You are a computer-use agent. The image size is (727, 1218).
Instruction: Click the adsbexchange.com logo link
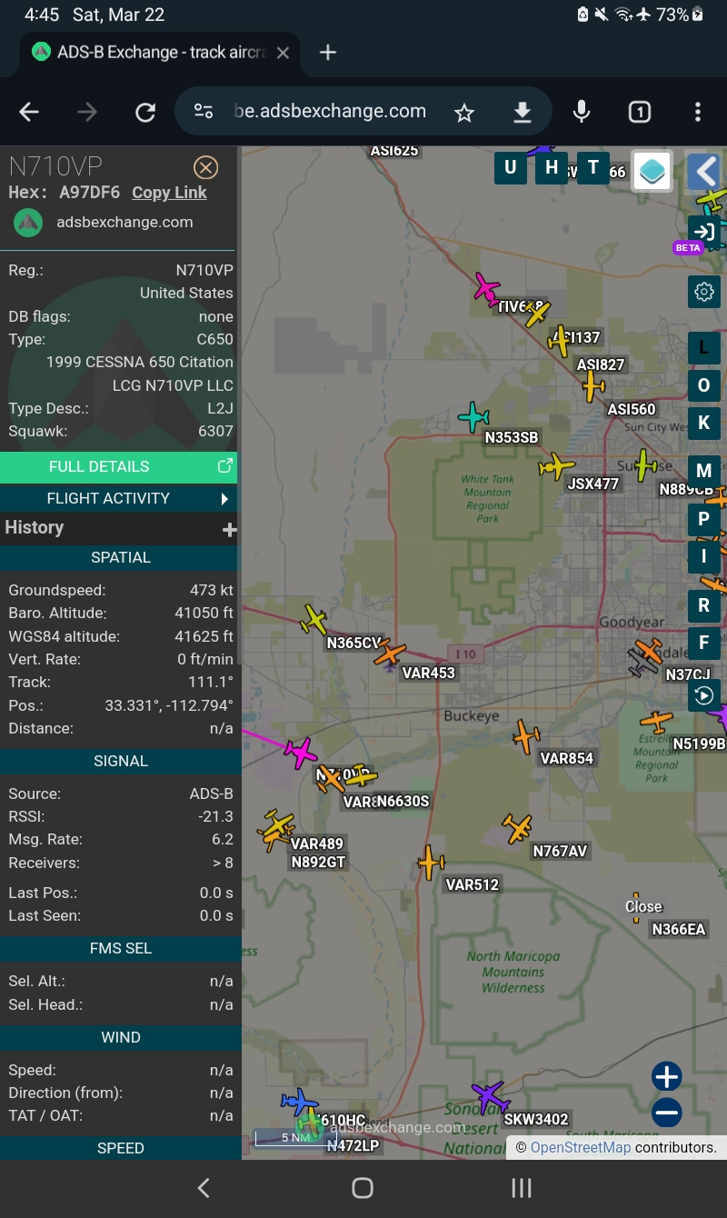click(x=104, y=222)
